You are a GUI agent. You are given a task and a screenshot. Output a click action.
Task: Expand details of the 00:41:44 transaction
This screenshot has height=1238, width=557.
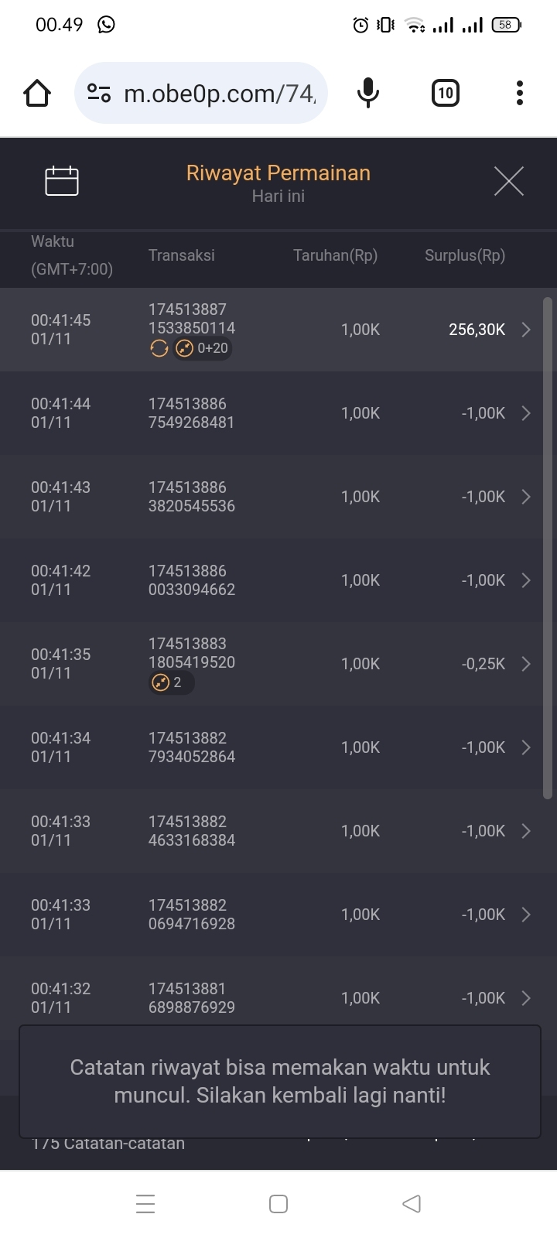[526, 413]
